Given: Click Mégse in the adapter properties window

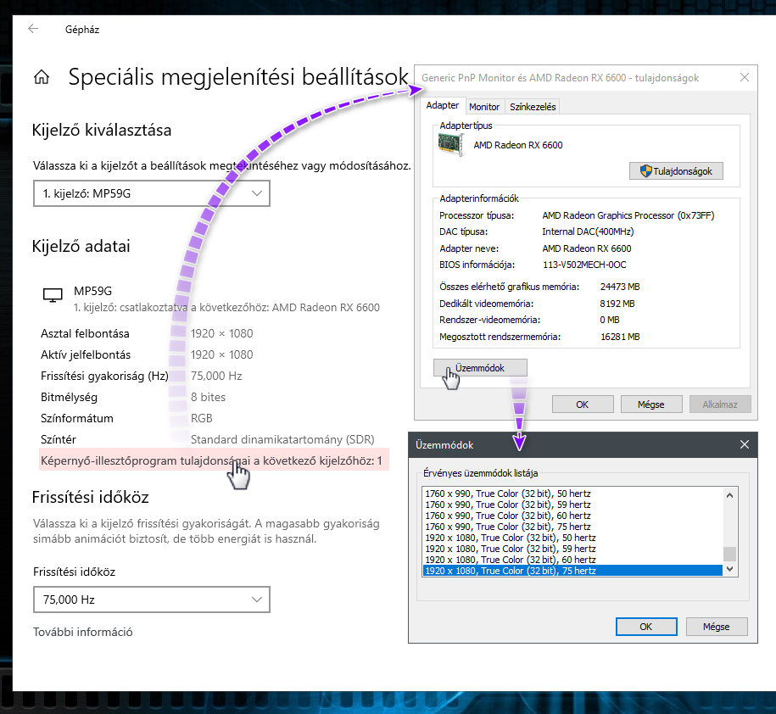Looking at the screenshot, I should click(x=650, y=404).
